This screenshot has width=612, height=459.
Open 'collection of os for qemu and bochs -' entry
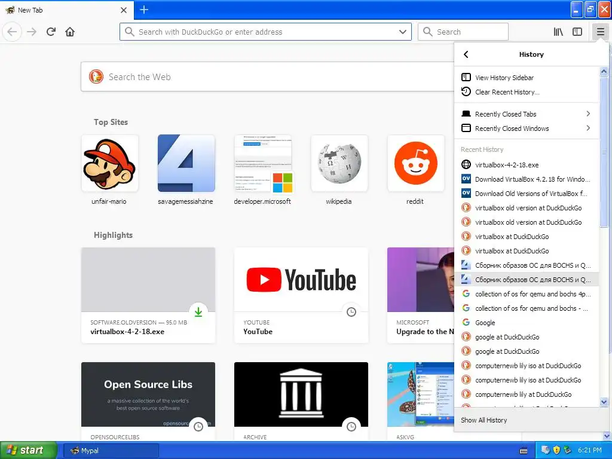tap(527, 308)
